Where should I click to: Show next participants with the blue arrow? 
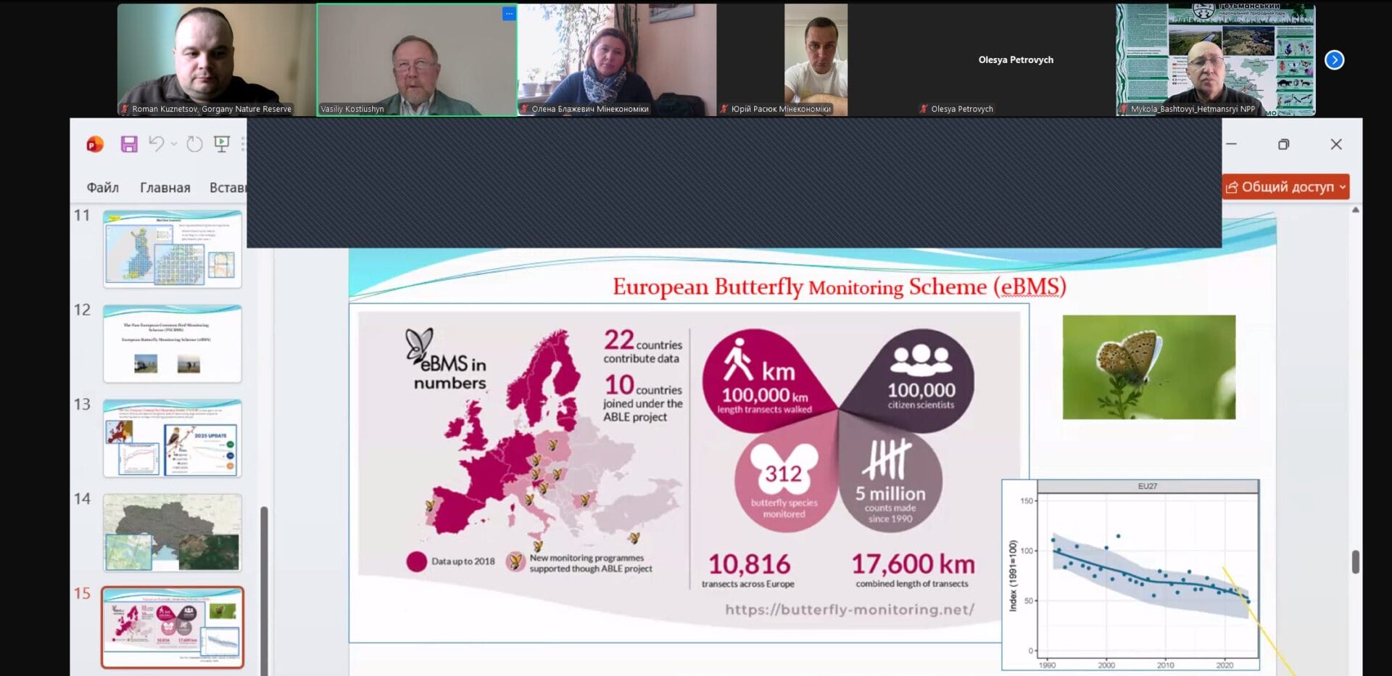point(1334,60)
